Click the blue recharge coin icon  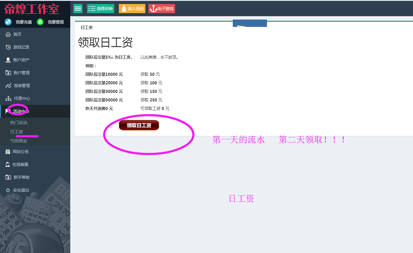pos(8,22)
